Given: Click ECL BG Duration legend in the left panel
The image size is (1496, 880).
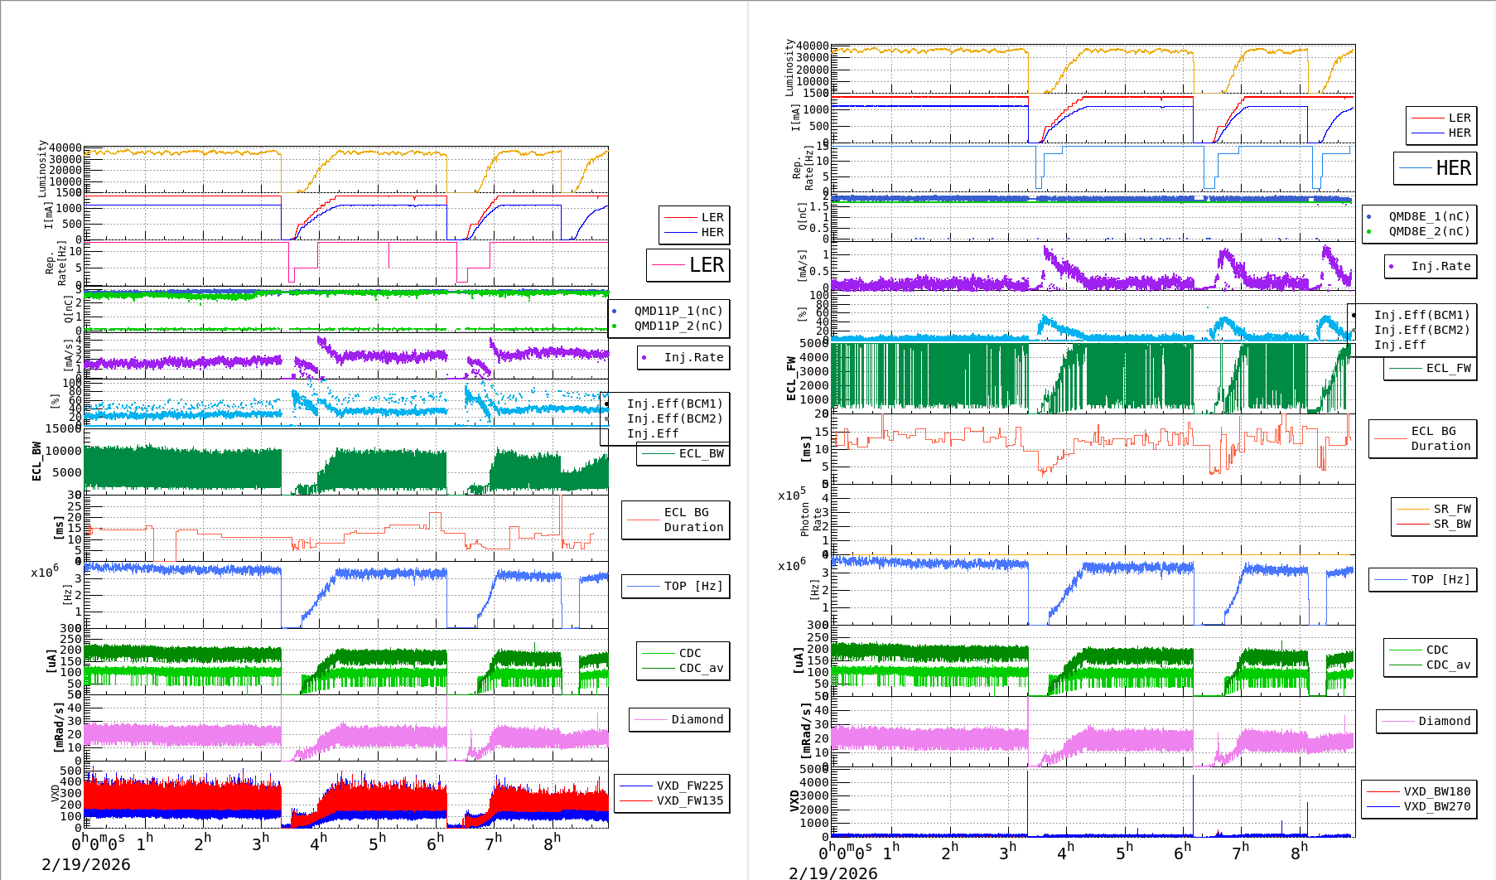Looking at the screenshot, I should pos(676,520).
